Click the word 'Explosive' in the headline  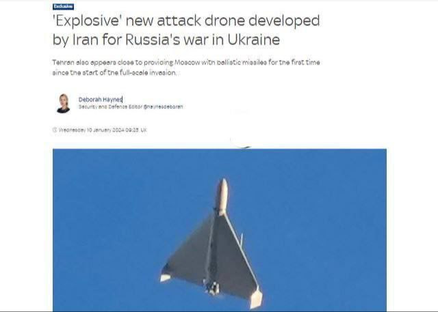pyautogui.click(x=87, y=21)
